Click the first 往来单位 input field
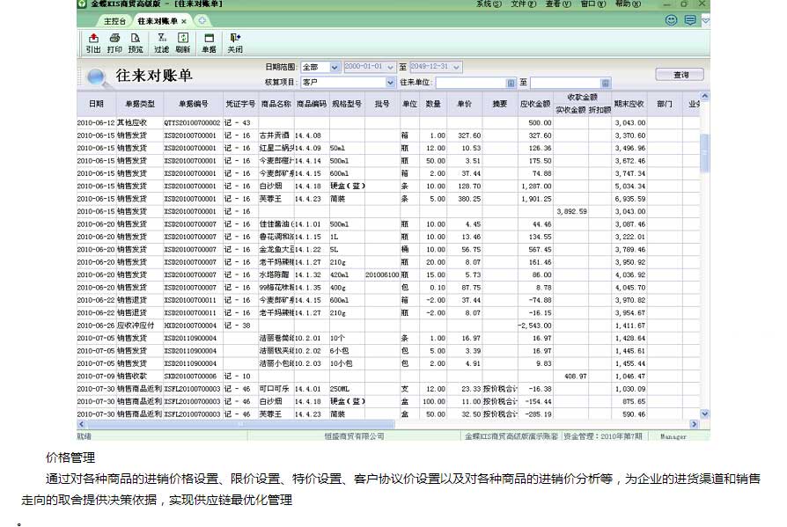The image size is (787, 527). [x=470, y=83]
